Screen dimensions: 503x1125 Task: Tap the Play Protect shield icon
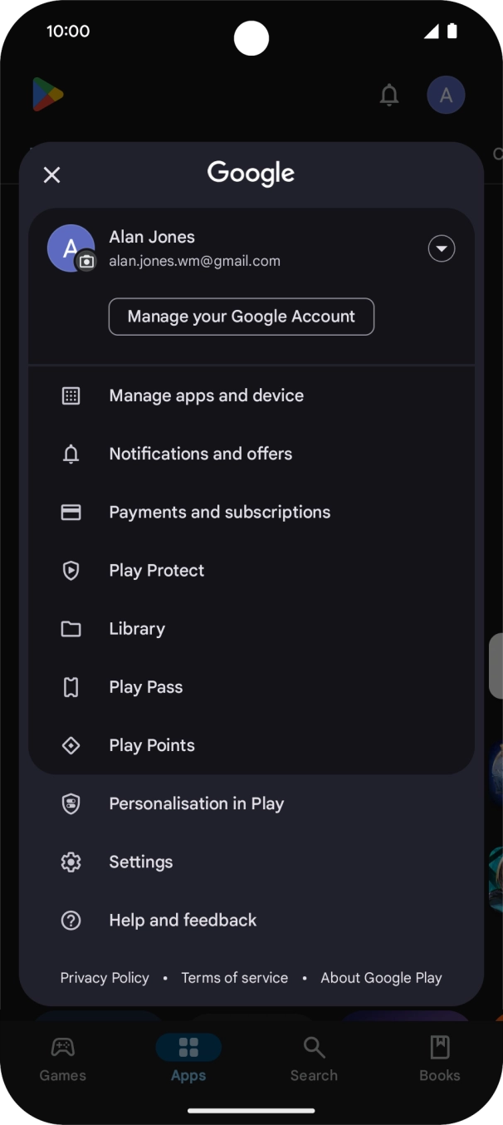[71, 570]
